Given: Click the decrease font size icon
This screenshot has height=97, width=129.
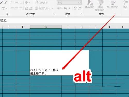Looking at the screenshot, I should coord(5,3).
